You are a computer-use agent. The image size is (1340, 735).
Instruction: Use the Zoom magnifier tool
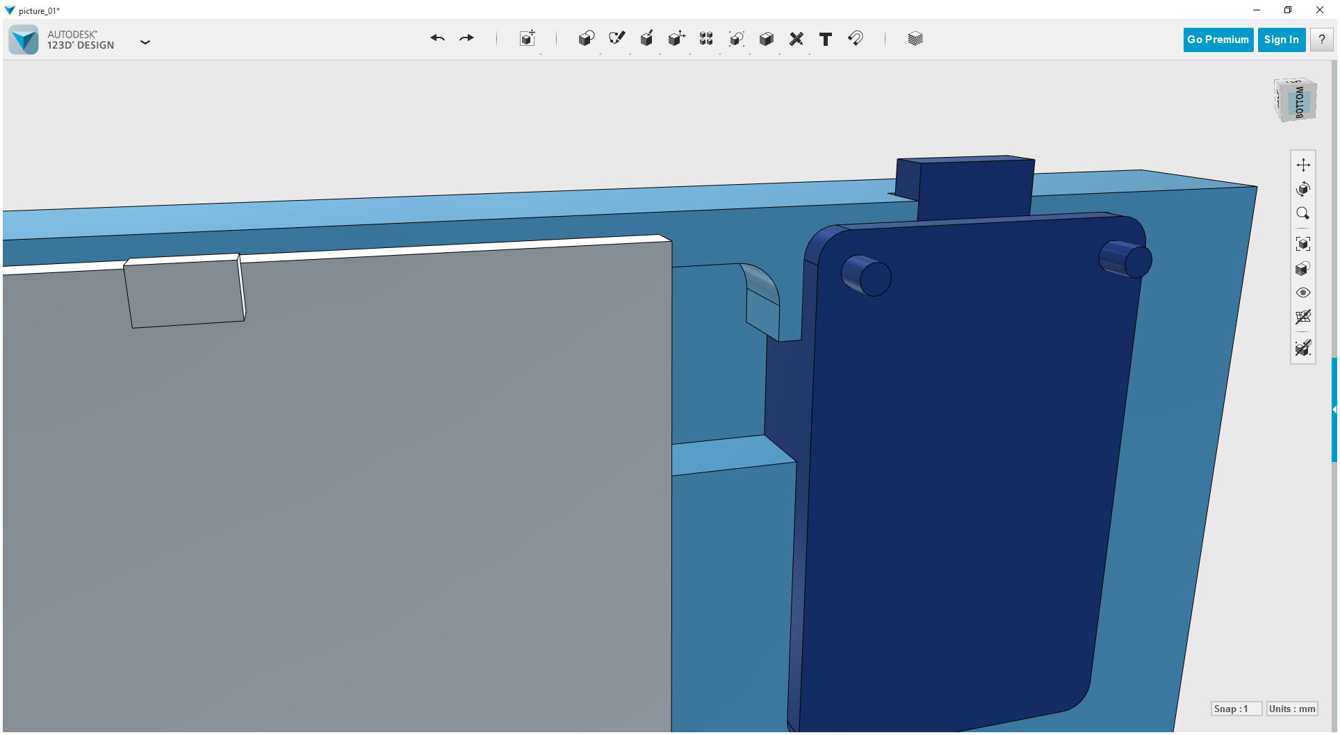(x=1304, y=213)
